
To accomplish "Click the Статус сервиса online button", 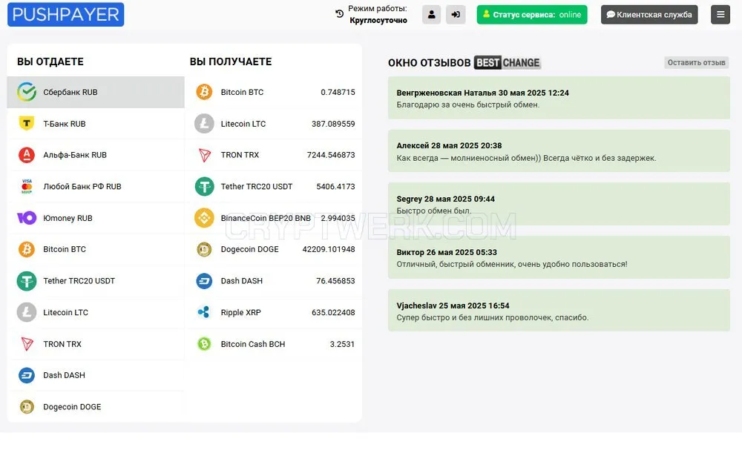I will pyautogui.click(x=532, y=15).
